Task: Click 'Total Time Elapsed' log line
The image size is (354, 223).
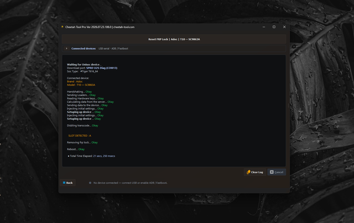Action: [92, 156]
